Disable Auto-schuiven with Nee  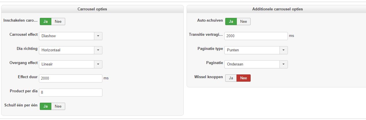[244, 21]
